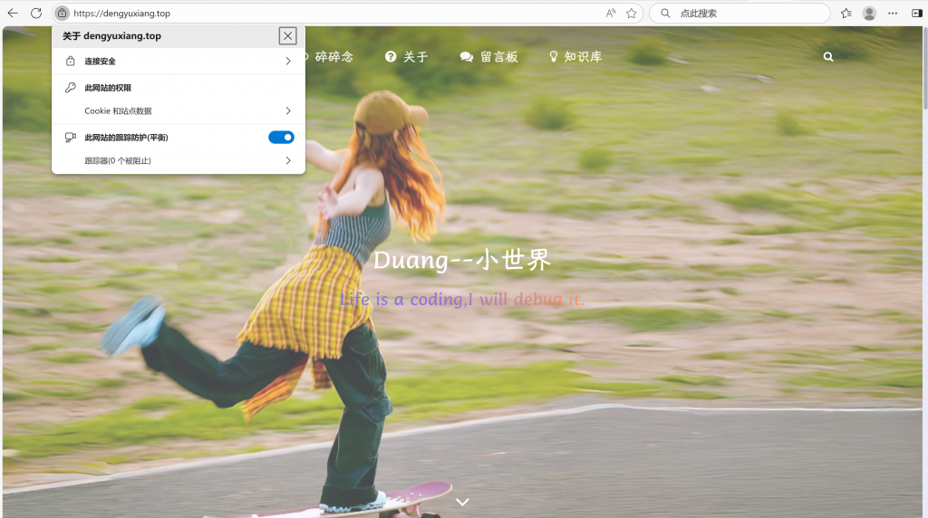This screenshot has width=928, height=518.
Task: Reload the page with refresh icon
Action: click(36, 14)
